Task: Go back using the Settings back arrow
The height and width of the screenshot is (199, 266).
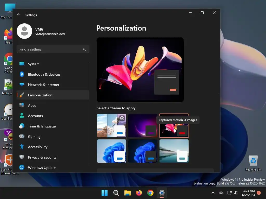Action: tap(19, 15)
